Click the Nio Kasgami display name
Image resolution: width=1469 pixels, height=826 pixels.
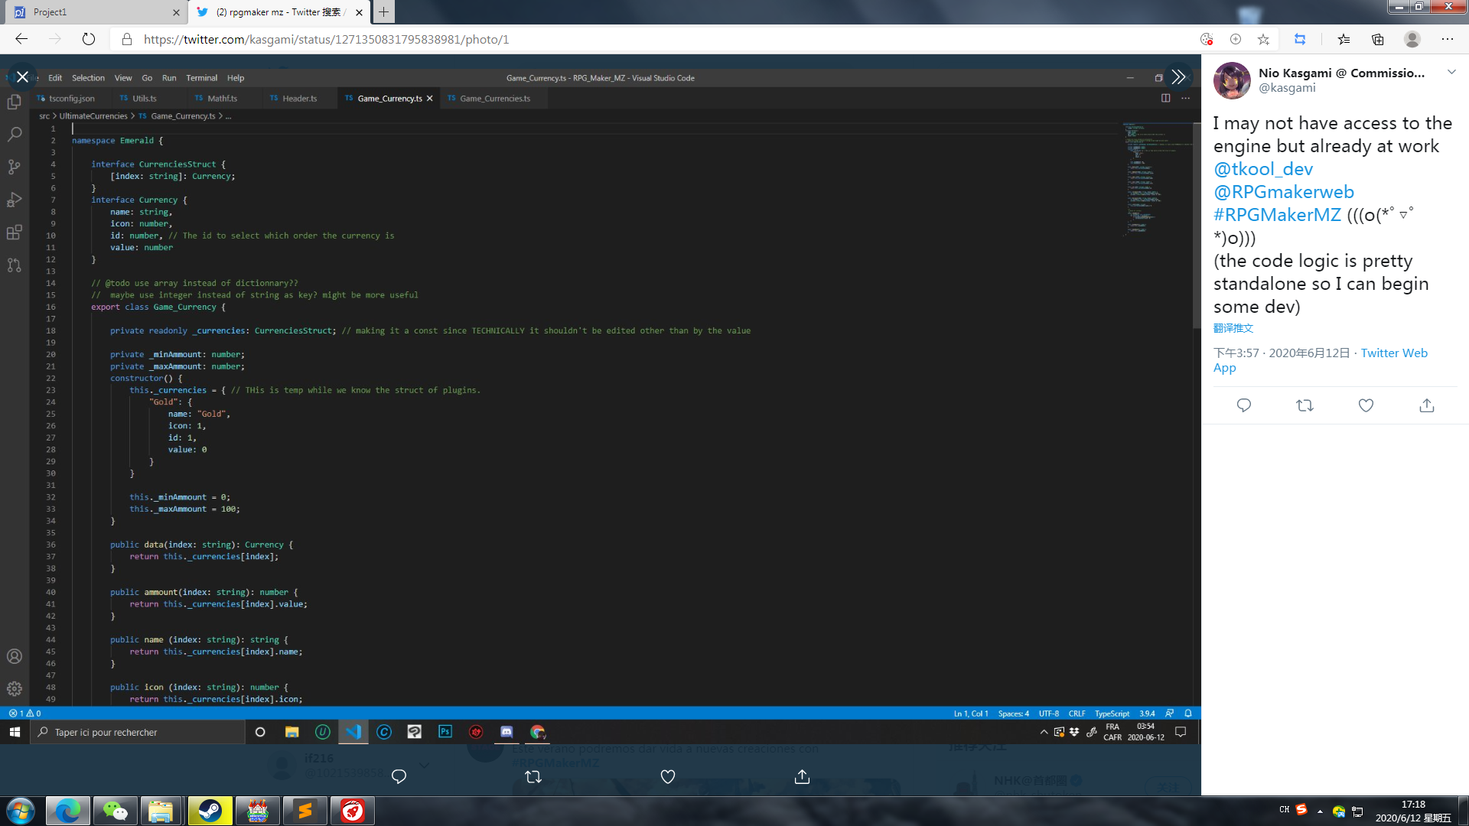1340,73
